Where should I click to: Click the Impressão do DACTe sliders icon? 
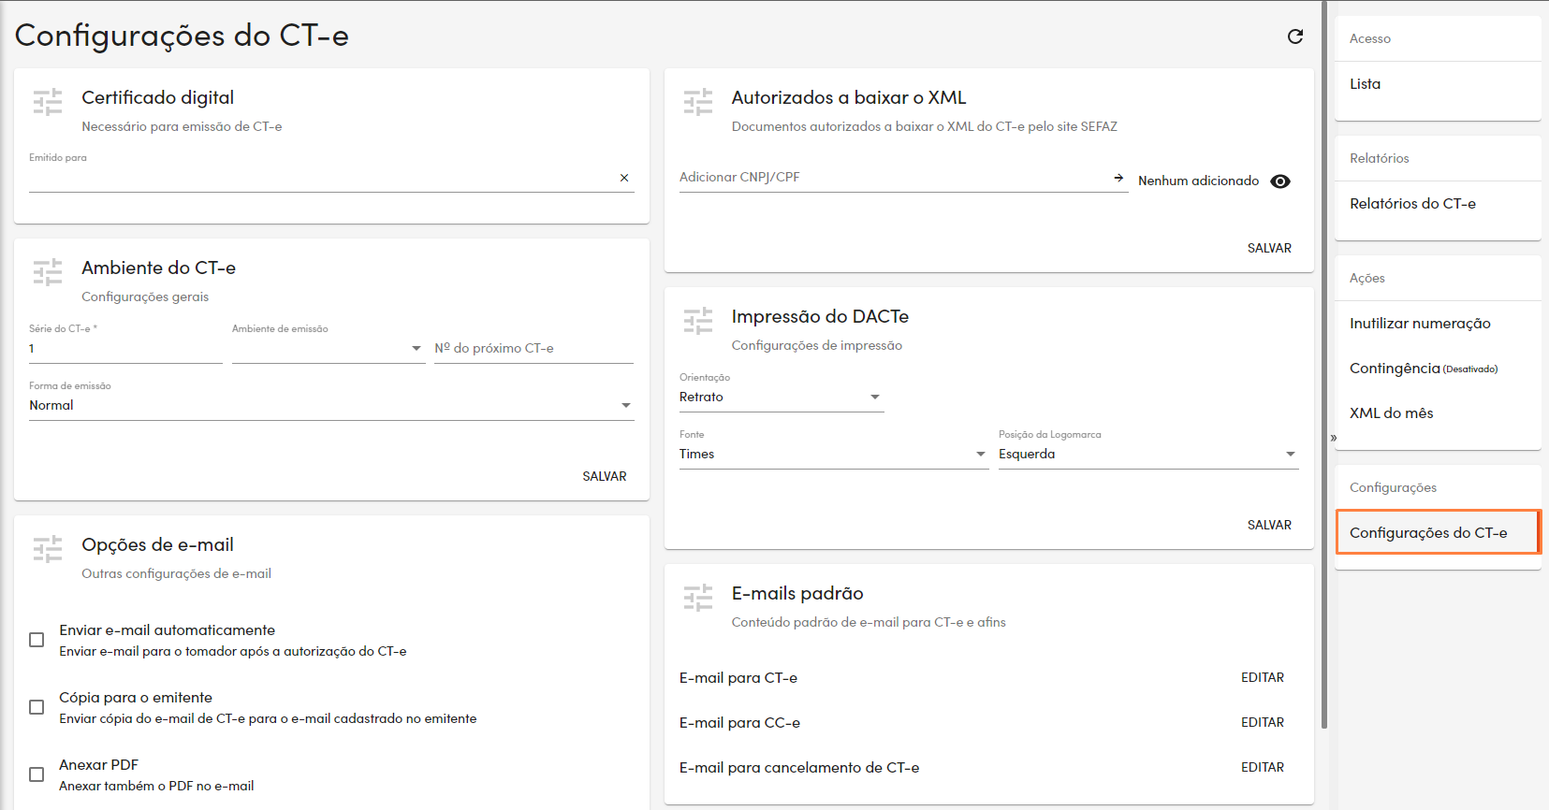tap(698, 321)
